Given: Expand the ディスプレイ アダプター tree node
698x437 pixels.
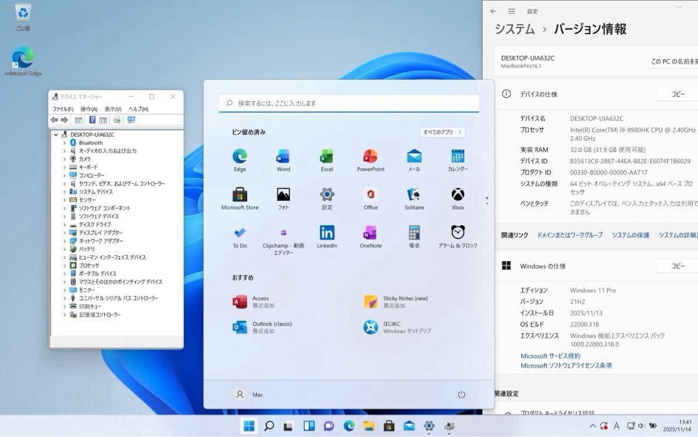Looking at the screenshot, I should pyautogui.click(x=65, y=233).
